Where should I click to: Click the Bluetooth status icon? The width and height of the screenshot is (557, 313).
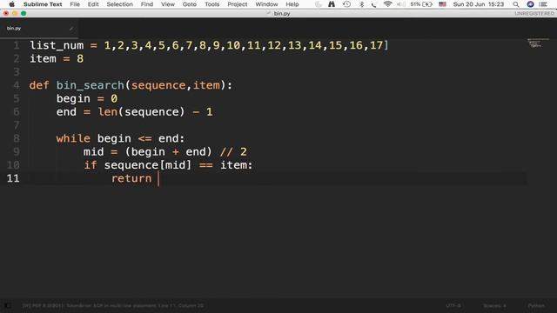tap(362, 4)
